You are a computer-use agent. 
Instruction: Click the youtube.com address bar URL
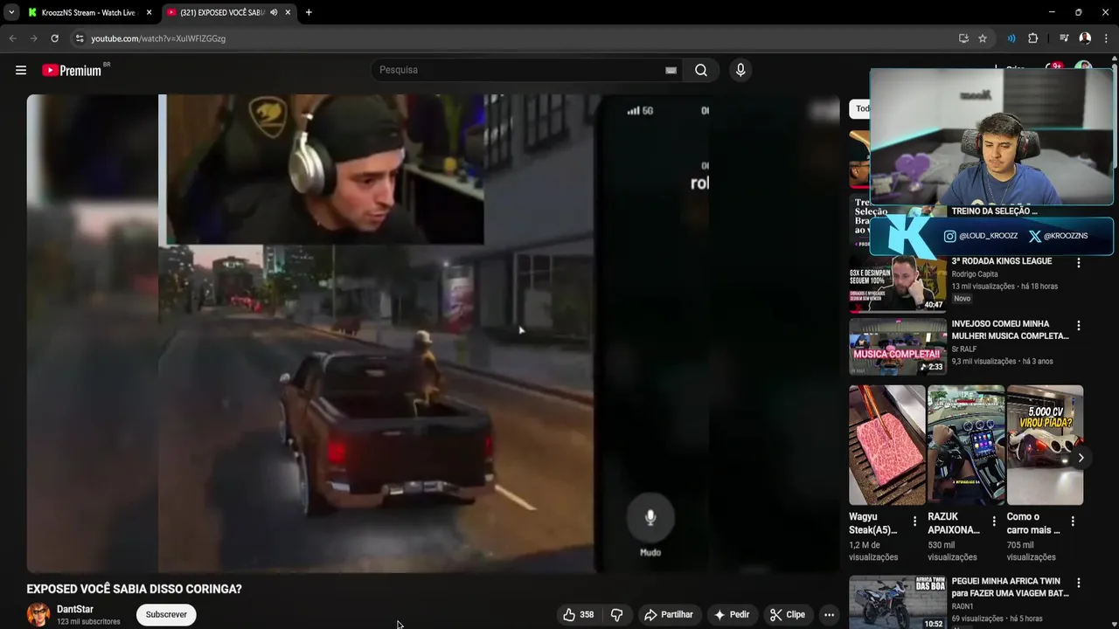[158, 38]
